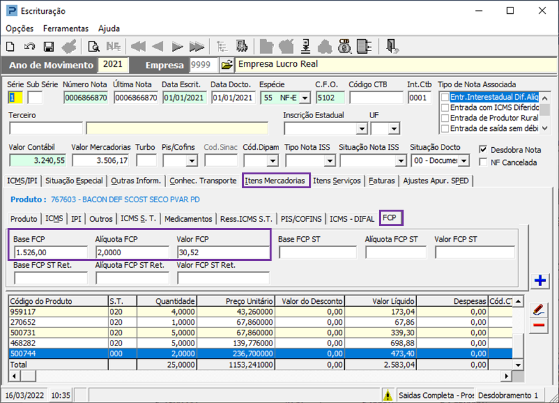Click the Base FCP input field
Image resolution: width=559 pixels, height=403 pixels.
pos(51,253)
